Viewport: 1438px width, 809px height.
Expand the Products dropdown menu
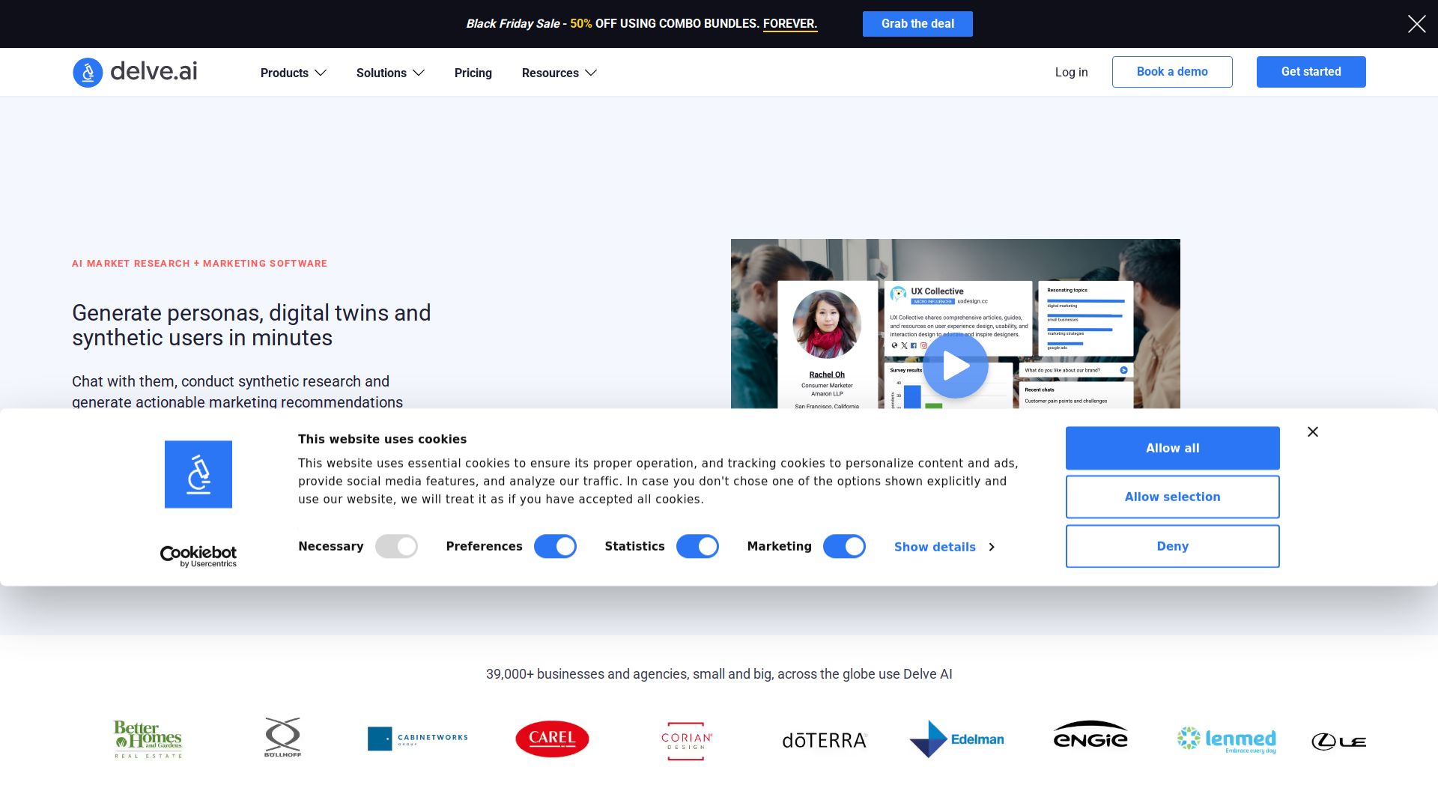[293, 73]
